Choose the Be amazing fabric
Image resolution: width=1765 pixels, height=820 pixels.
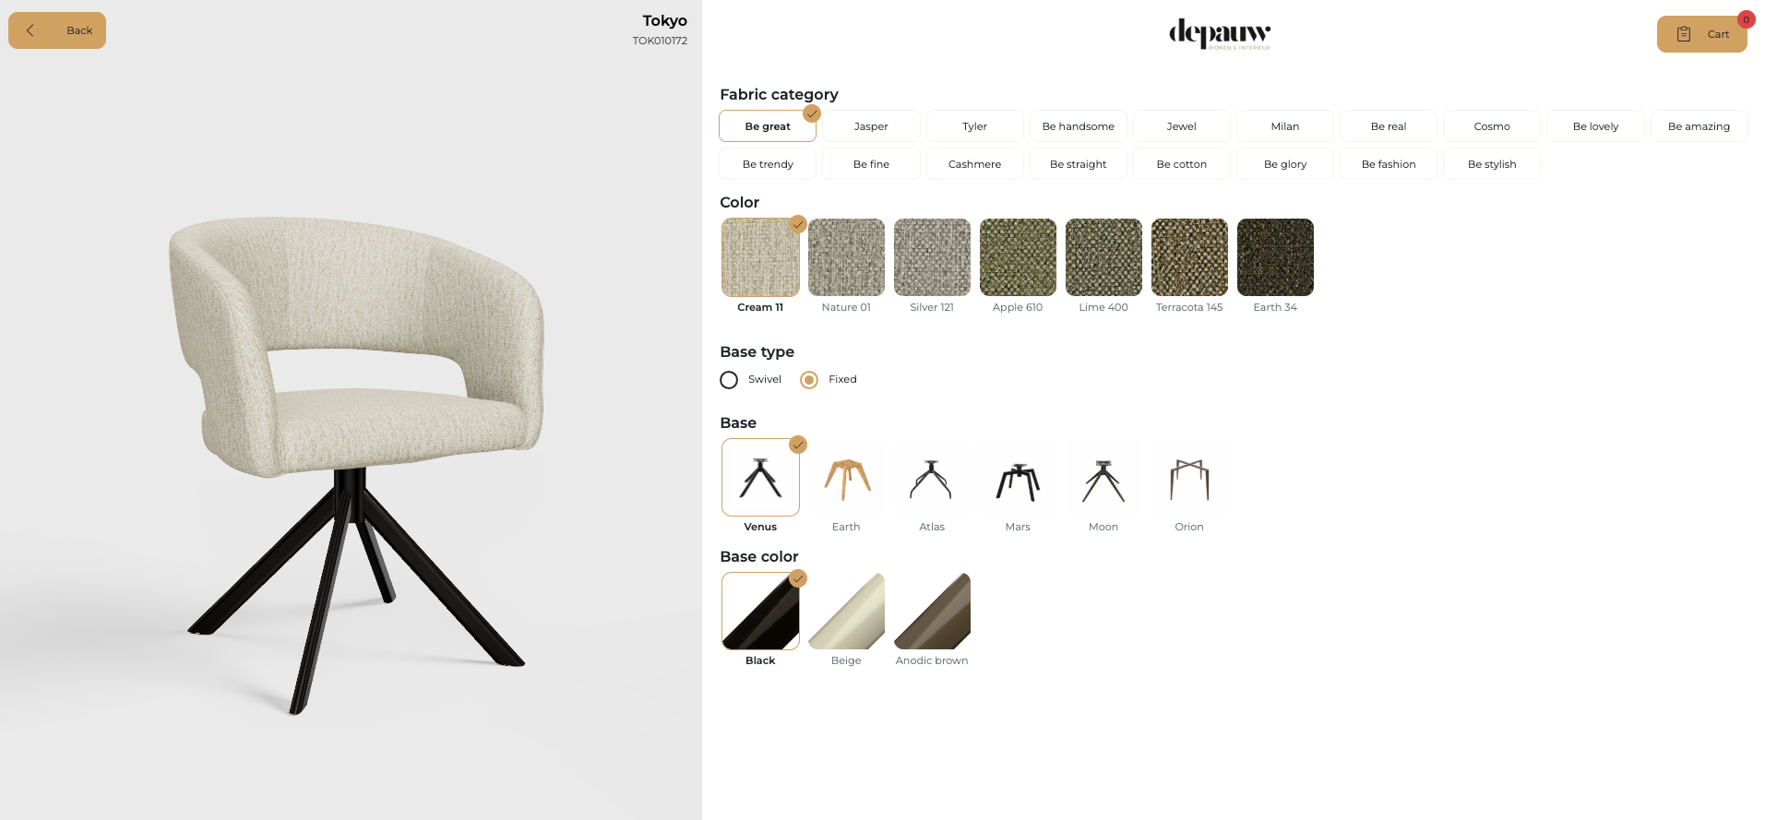click(1699, 126)
